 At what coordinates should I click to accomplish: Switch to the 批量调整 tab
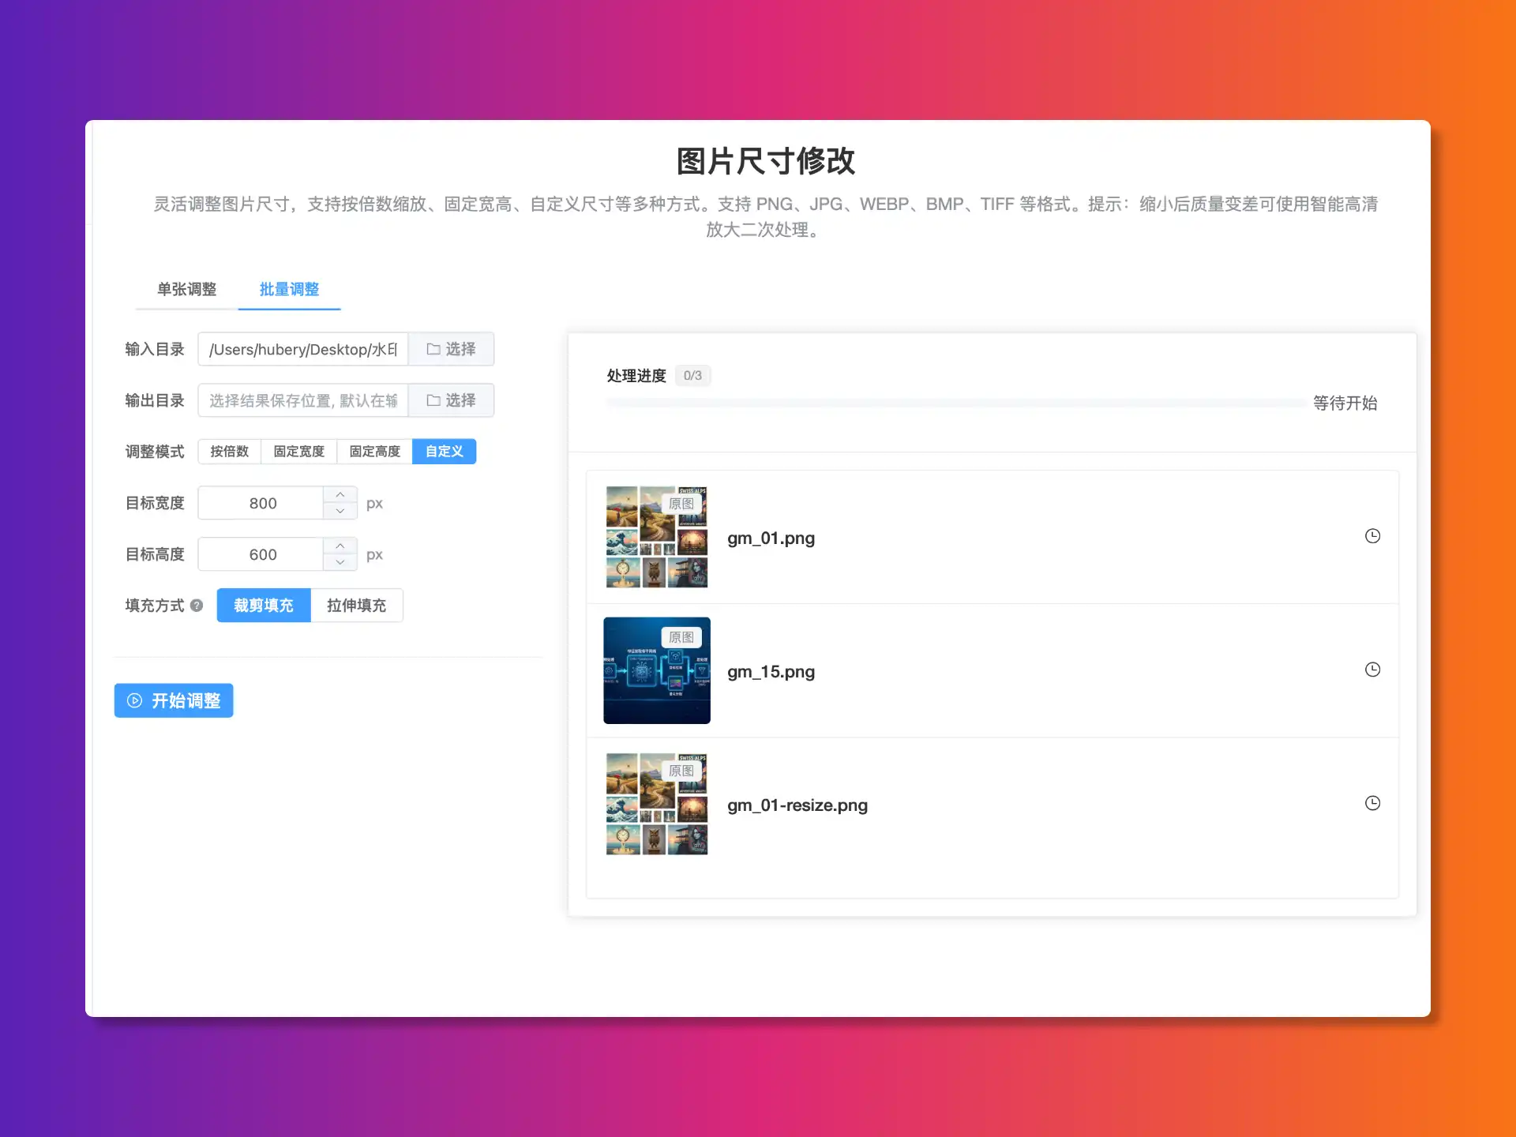click(289, 290)
